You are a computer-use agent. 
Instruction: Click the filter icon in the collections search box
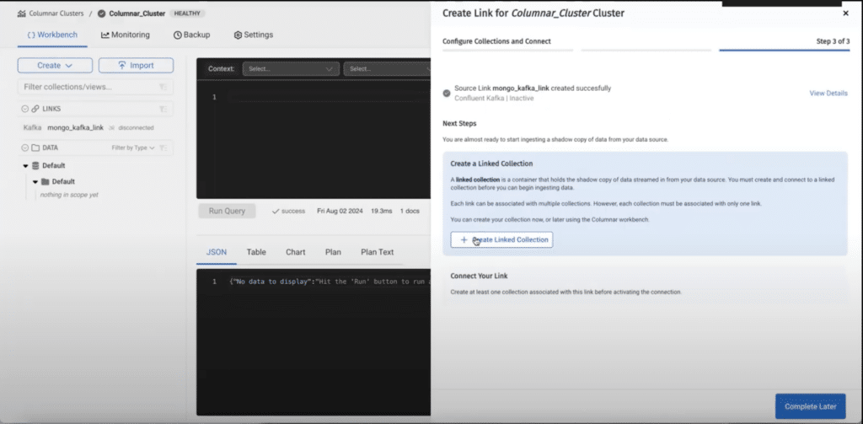point(163,87)
